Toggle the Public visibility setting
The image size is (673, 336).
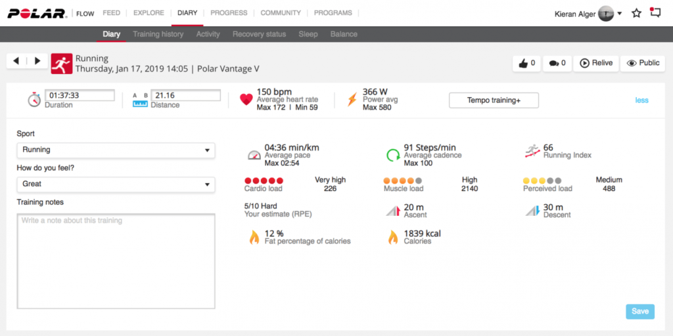point(643,63)
